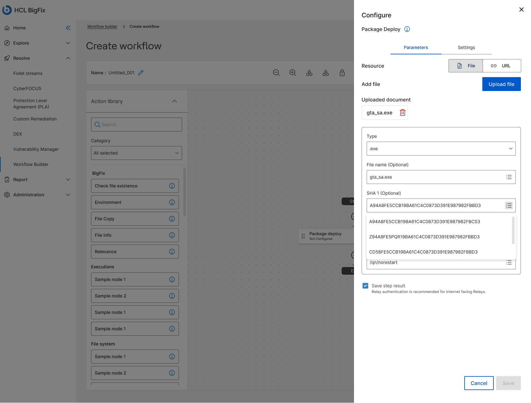Switch to the Settings tab
This screenshot has height=403, width=531.
point(467,47)
